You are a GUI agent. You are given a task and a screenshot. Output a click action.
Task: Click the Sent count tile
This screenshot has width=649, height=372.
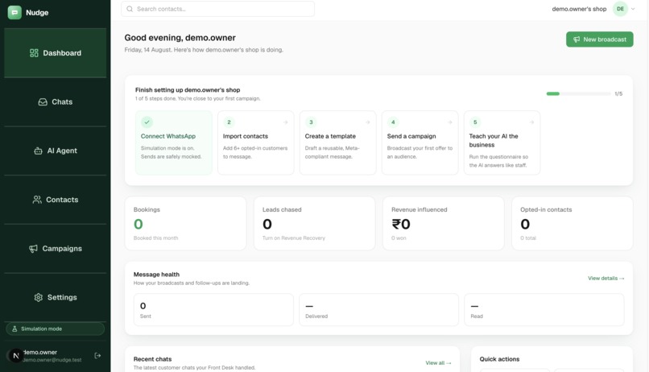(x=213, y=309)
